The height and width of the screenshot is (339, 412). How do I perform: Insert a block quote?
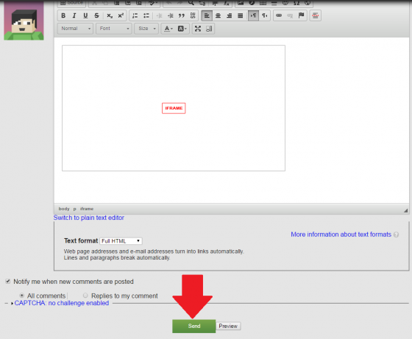point(182,15)
